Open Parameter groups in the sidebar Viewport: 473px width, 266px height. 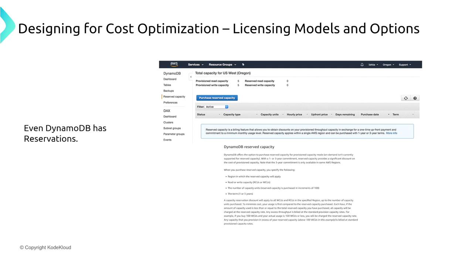[174, 134]
